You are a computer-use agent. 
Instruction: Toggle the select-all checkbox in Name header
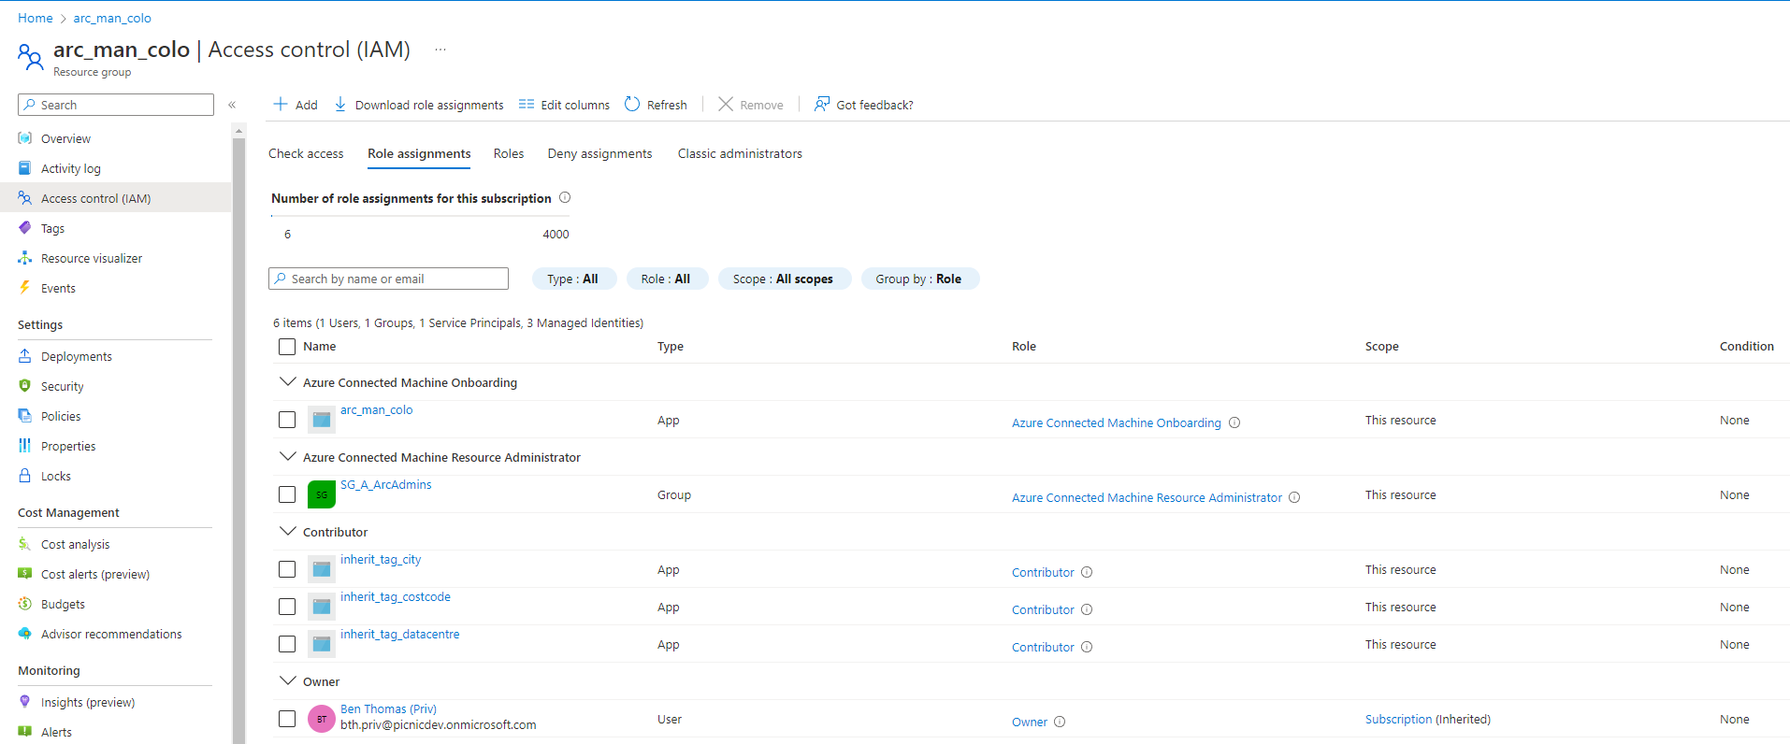pos(287,347)
